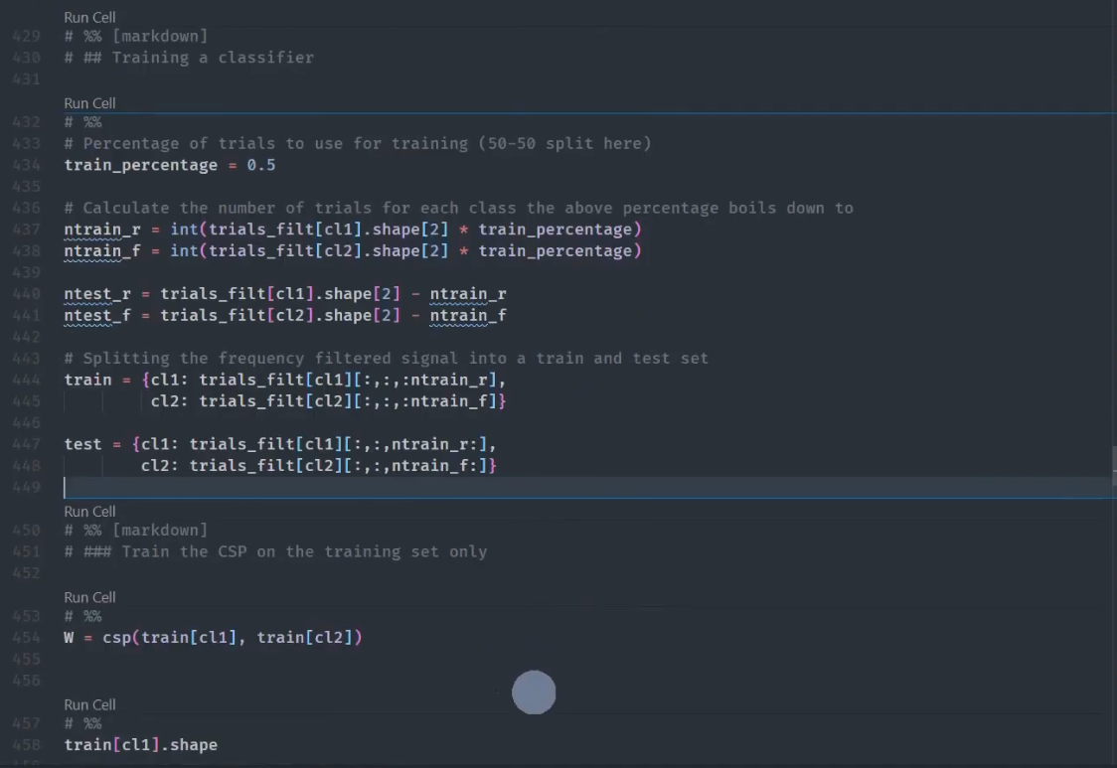Run the cell computing W with csp()
Screen dimensions: 1117x768
[x=88, y=596]
